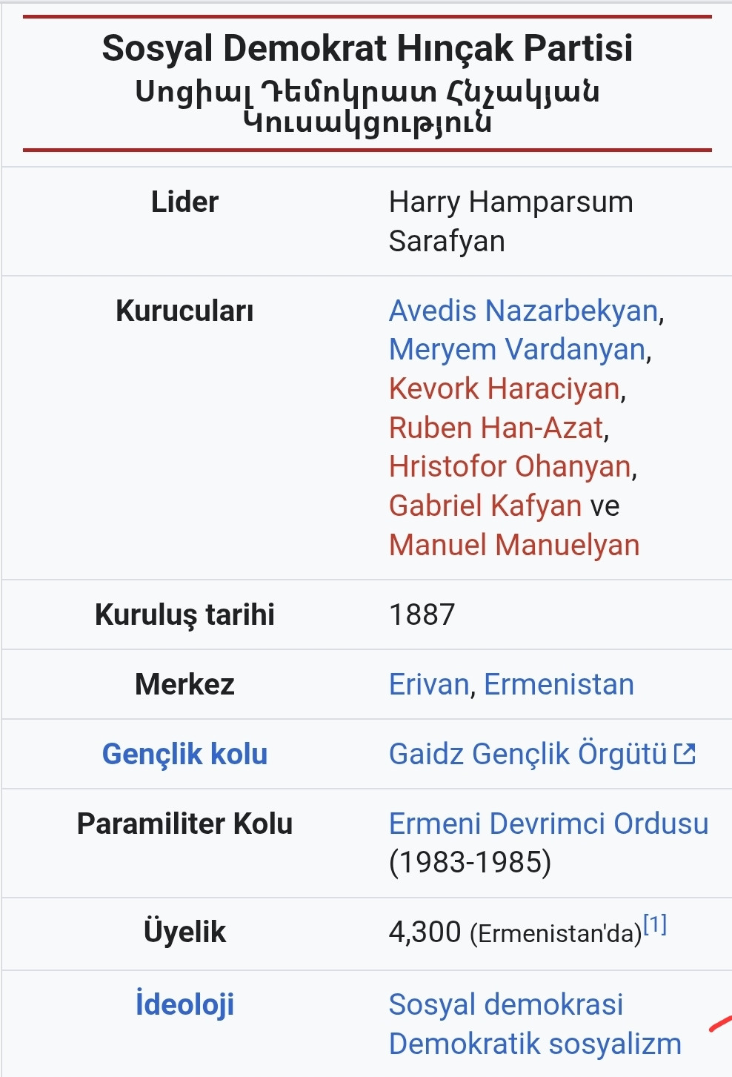
Task: Click the external link icon beside Gaidz Gençlik Örgütü
Action: pos(685,755)
